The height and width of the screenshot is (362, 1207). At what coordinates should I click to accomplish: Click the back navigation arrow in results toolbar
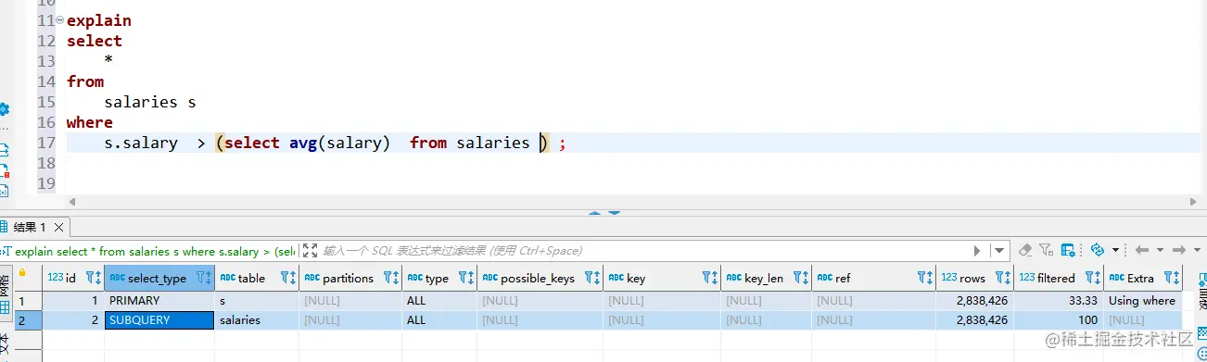[1142, 250]
